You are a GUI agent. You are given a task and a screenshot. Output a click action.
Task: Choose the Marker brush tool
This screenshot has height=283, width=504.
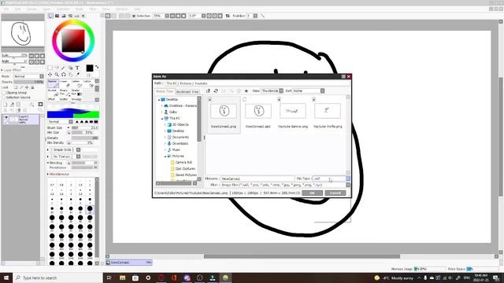[x=53, y=83]
